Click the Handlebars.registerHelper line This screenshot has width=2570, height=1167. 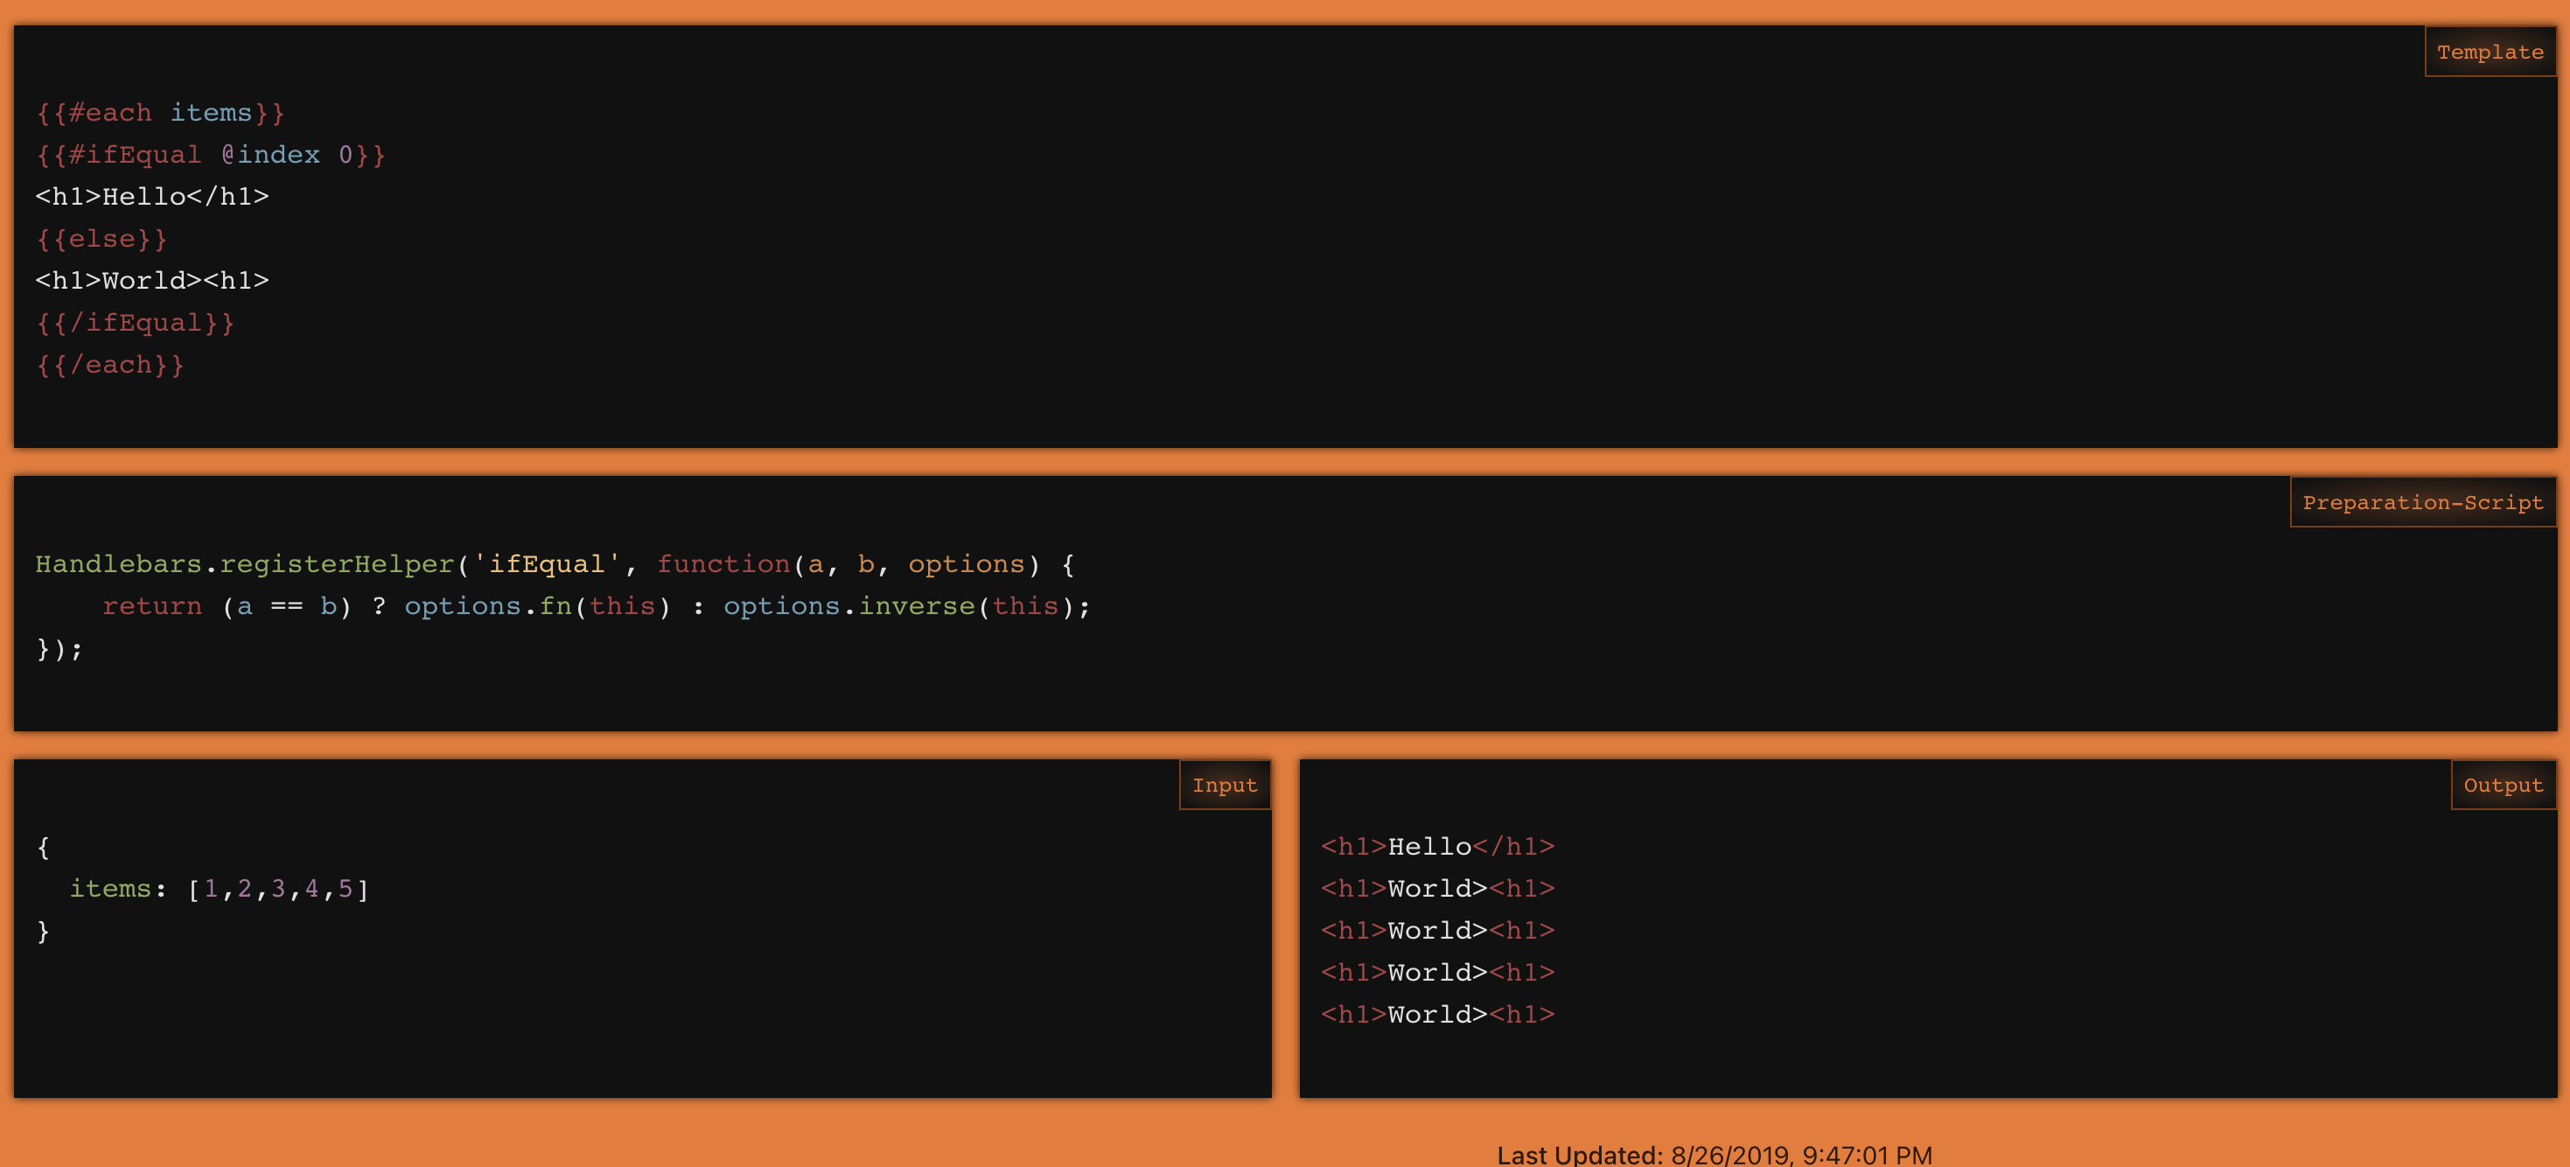click(x=555, y=564)
